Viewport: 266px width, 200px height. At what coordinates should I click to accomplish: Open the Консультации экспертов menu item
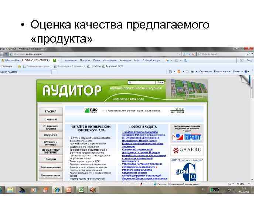pyautogui.click(x=51, y=151)
